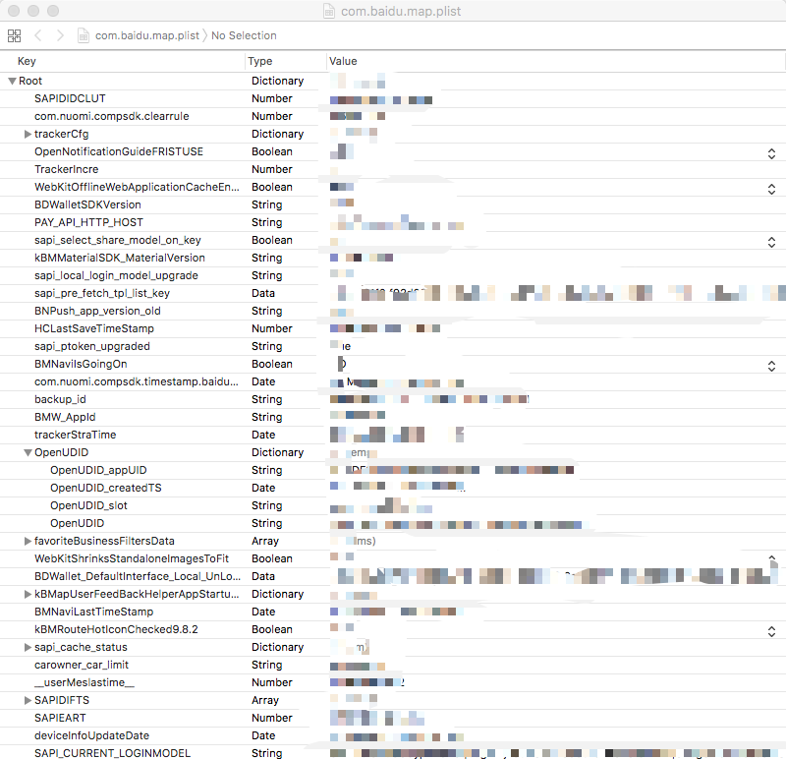
Task: Collapse the OpenUDID dictionary
Action: (28, 453)
